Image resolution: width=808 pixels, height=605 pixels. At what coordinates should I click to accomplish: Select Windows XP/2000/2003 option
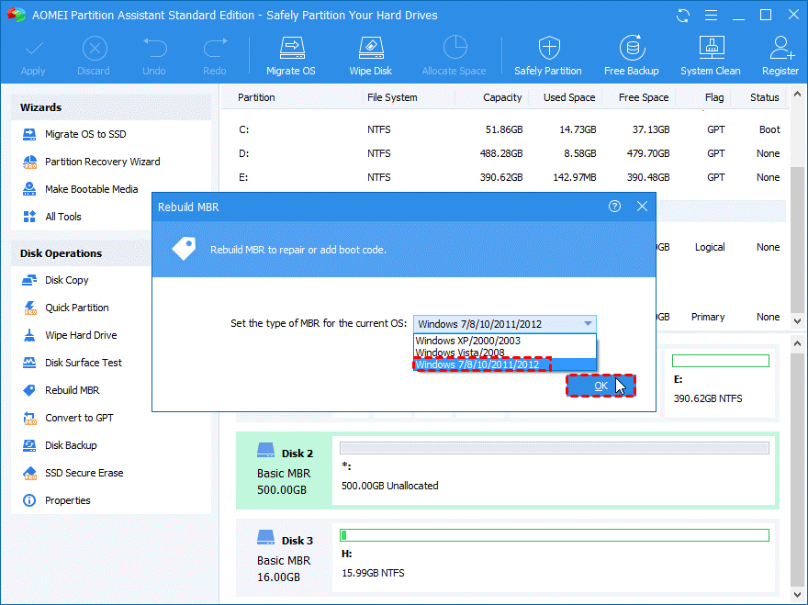point(466,341)
